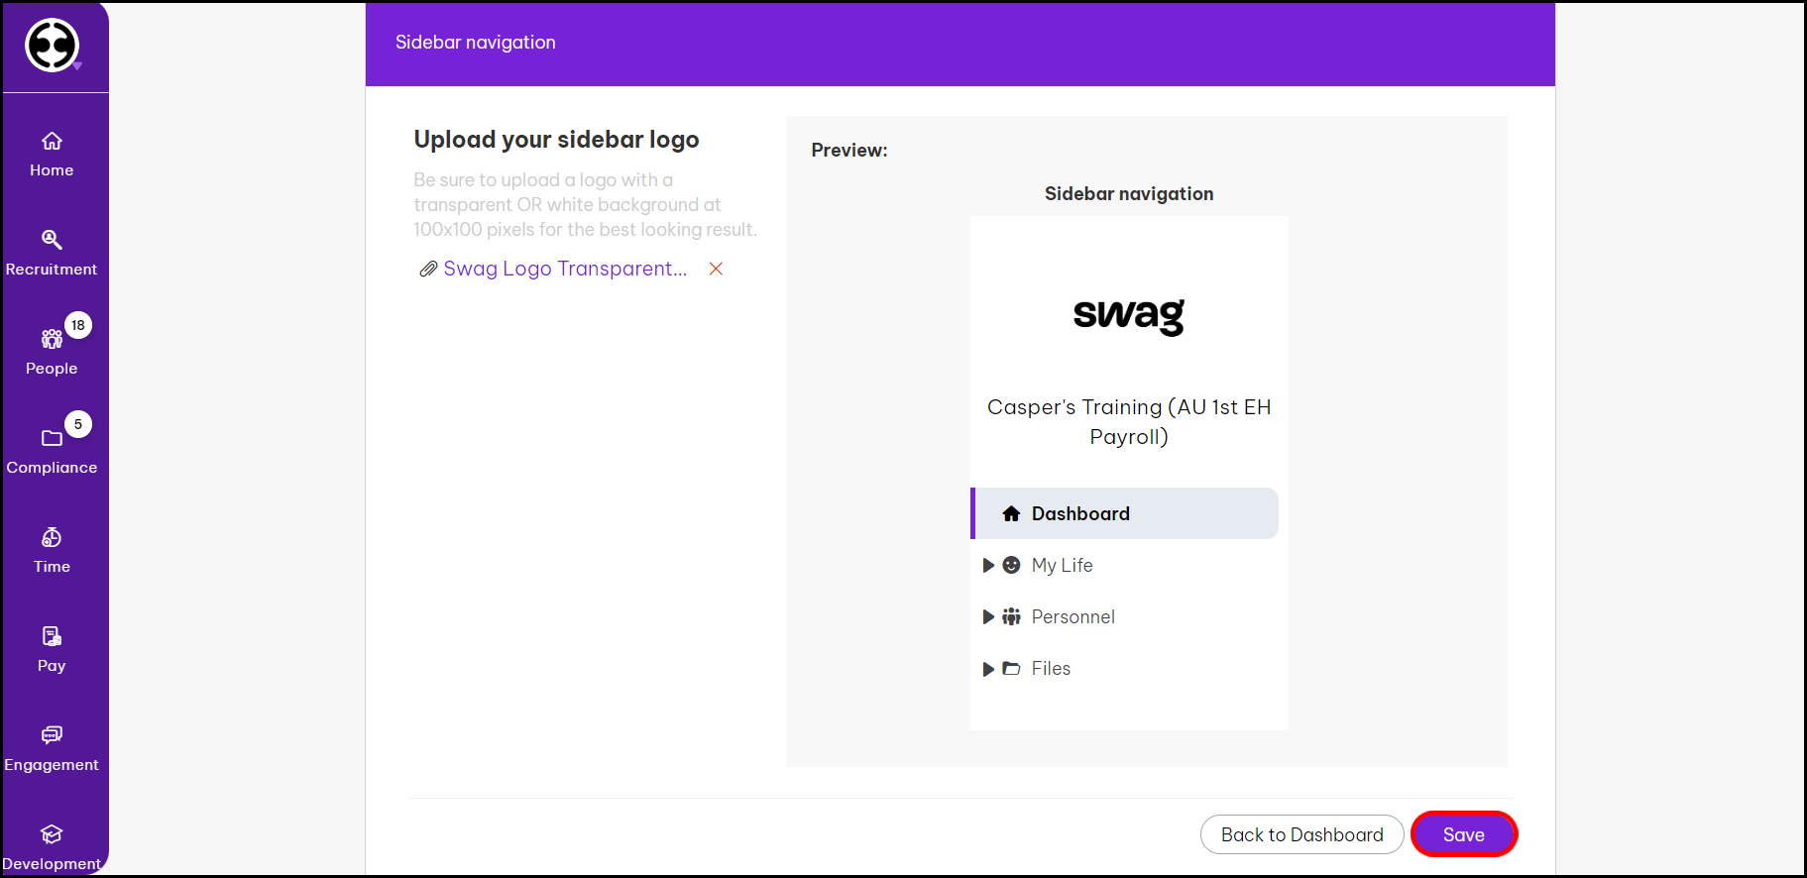This screenshot has height=878, width=1807.
Task: Save the sidebar logo settings
Action: 1464,834
